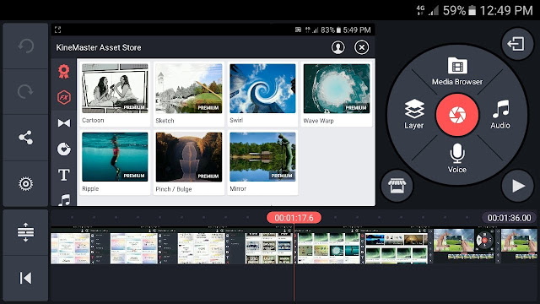Open the Mirror effect asset
The image size is (540, 304).
(x=262, y=162)
